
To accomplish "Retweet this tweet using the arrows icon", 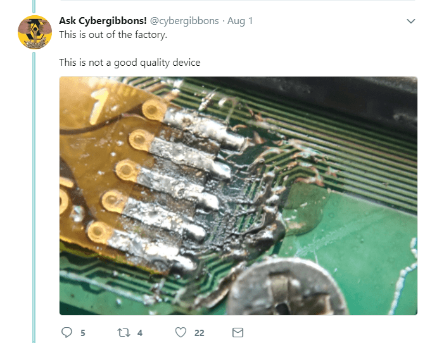I will pyautogui.click(x=124, y=332).
